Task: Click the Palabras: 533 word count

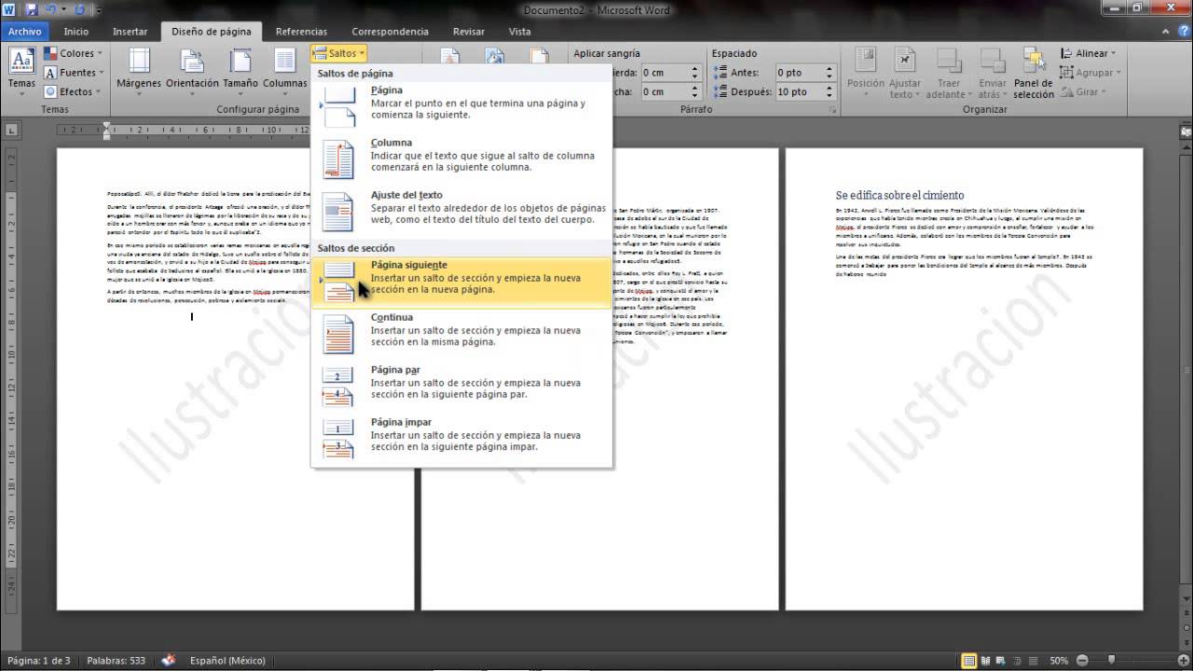Action: point(117,661)
